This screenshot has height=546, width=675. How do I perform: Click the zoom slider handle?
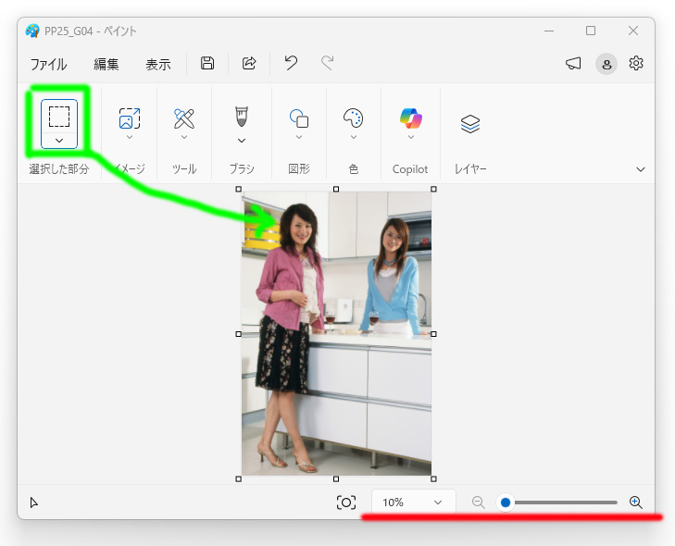(x=506, y=503)
